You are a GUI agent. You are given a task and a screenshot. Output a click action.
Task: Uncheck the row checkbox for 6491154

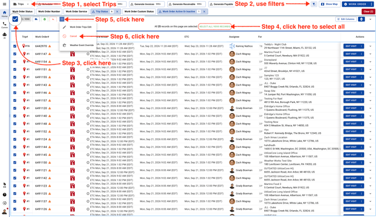15,62
